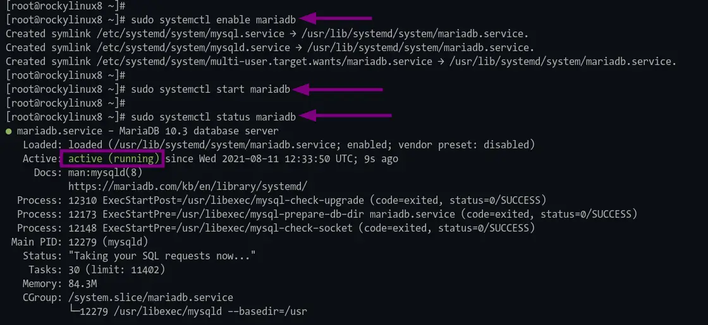Click the sudo systemctl status mariadb command text
This screenshot has width=708, height=325.
coord(213,117)
